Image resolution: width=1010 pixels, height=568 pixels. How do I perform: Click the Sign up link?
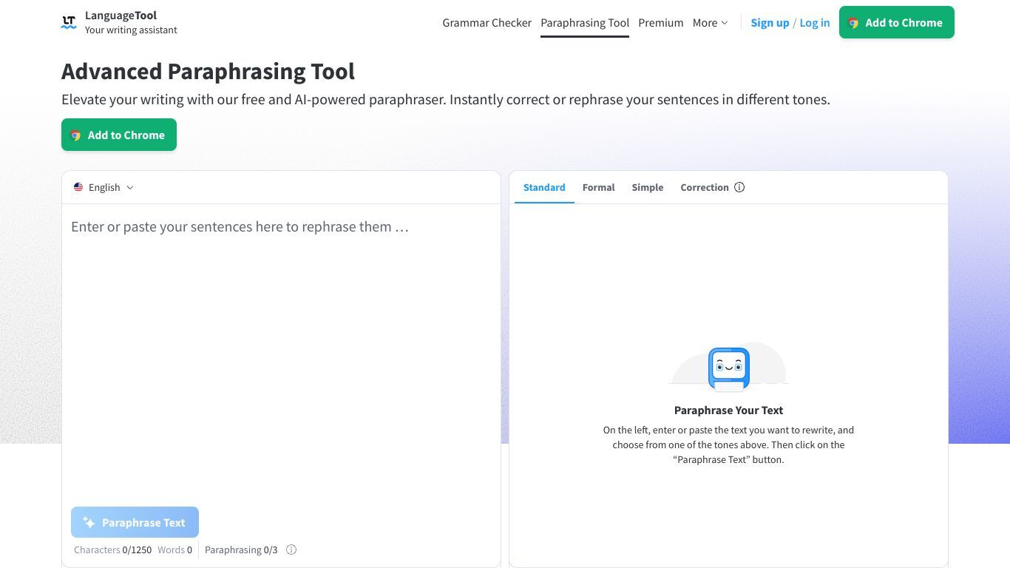point(770,23)
